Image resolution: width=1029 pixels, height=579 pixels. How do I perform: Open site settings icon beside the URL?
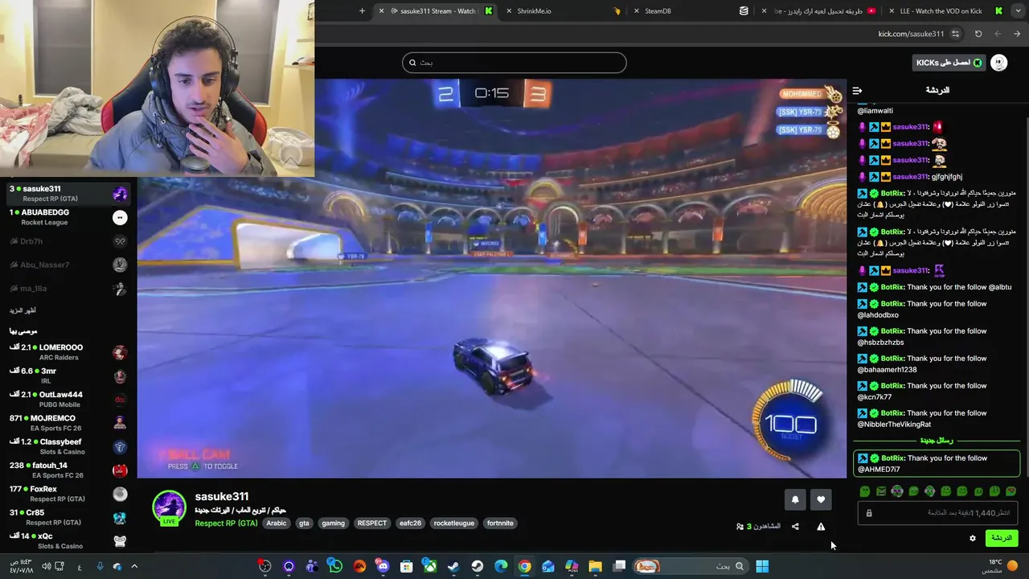click(x=955, y=34)
